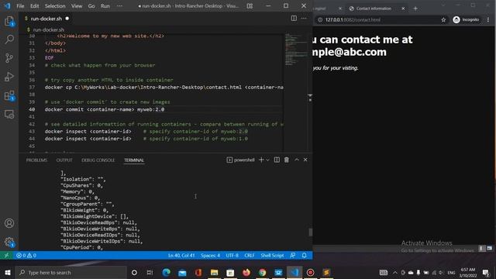Click the Incognito profile button
496x279 pixels.
coord(466,19)
